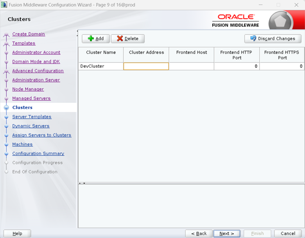The image size is (305, 238).
Task: Click the collapse arrows above message pane
Action: (x=82, y=183)
